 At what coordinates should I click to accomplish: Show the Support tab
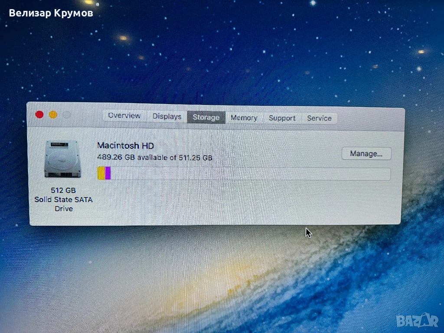282,118
